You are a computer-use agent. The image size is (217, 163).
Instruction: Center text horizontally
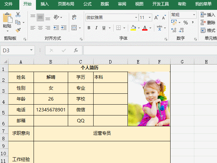[40, 28]
